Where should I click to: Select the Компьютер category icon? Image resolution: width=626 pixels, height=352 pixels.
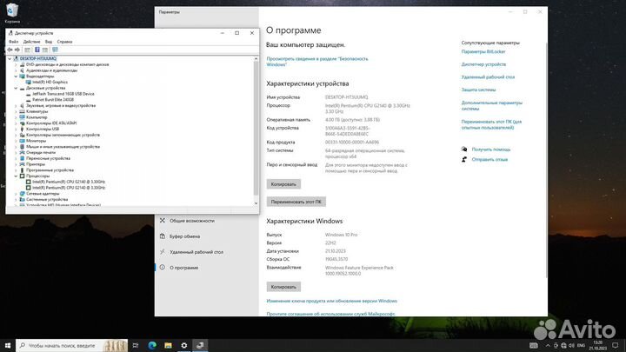pyautogui.click(x=23, y=117)
